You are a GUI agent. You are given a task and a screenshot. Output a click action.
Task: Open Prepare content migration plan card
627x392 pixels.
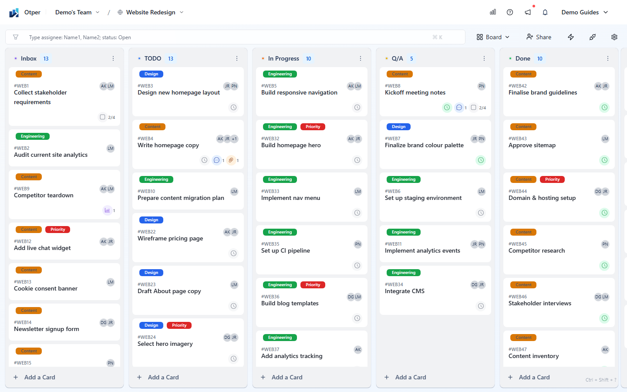[188, 191]
